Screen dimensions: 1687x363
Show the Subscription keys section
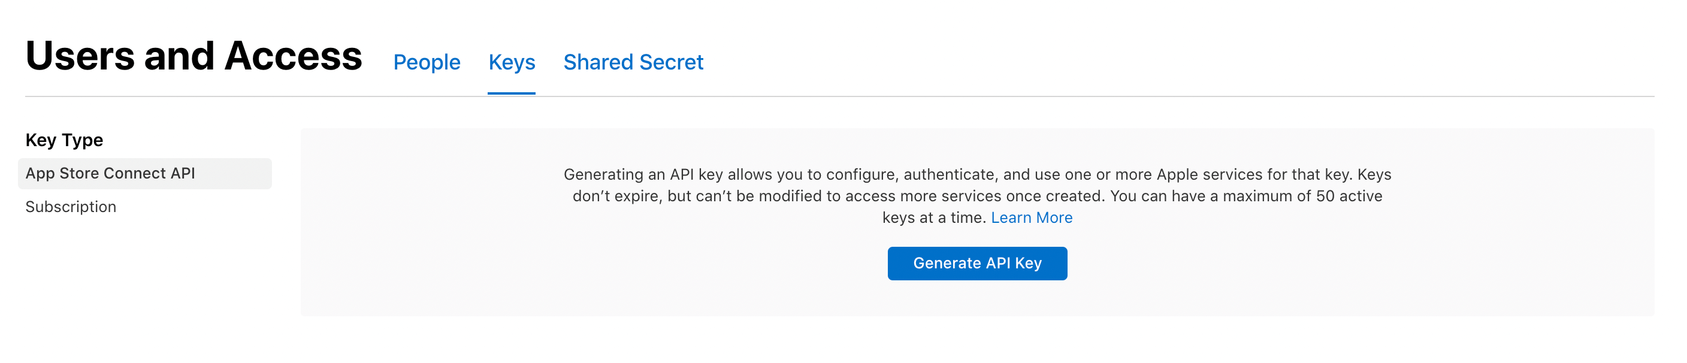coord(71,207)
